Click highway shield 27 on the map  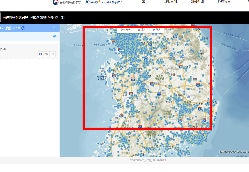tap(140, 126)
